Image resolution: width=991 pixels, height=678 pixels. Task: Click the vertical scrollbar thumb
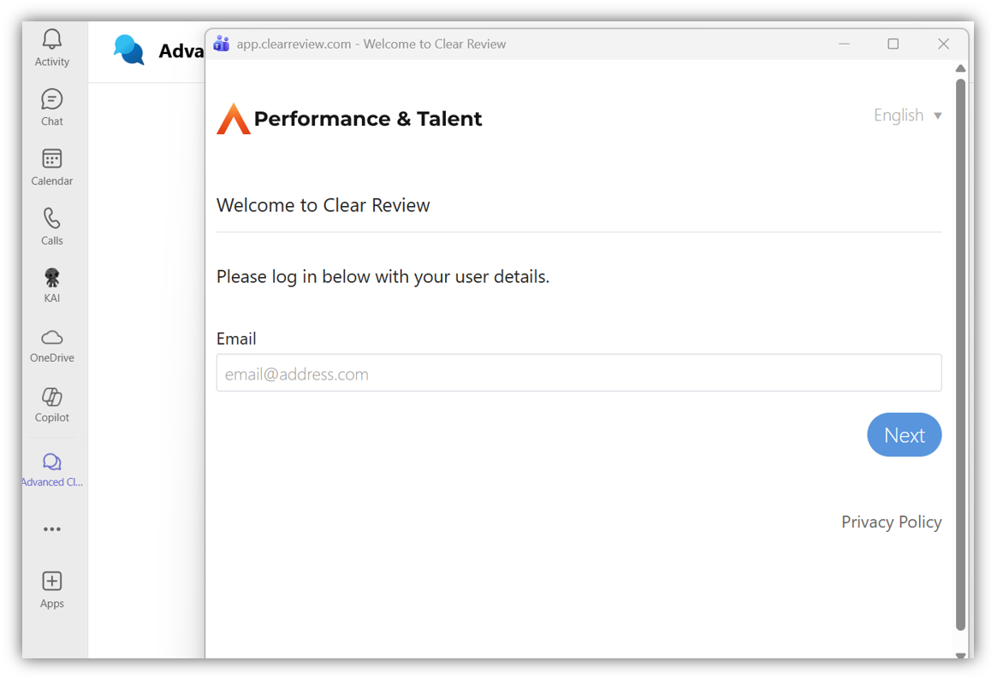(x=960, y=342)
